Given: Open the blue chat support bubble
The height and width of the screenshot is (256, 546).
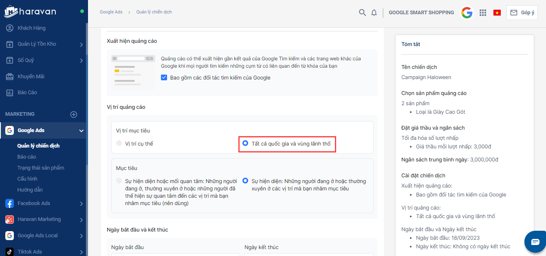Looking at the screenshot, I should 535,242.
